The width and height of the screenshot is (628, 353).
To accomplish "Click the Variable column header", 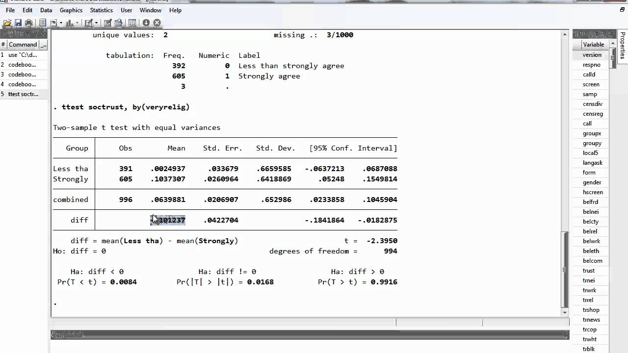I will (594, 45).
